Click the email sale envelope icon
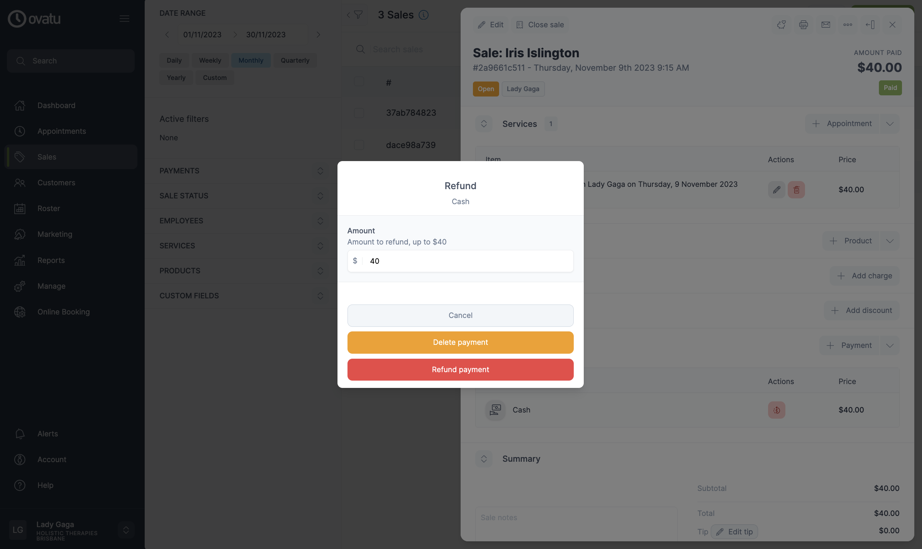This screenshot has width=922, height=549. click(x=826, y=25)
